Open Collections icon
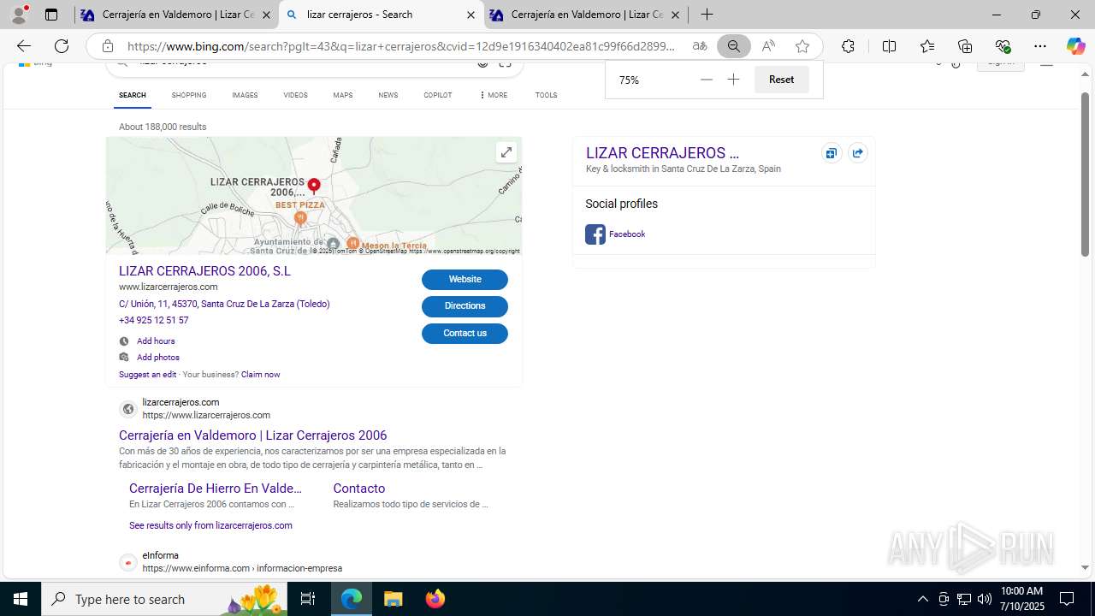Image resolution: width=1095 pixels, height=616 pixels. tap(965, 46)
